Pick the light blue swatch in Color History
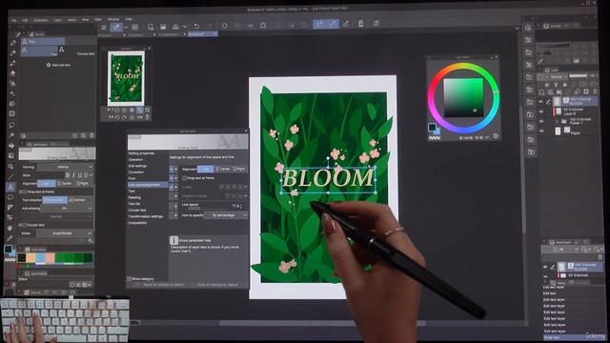This screenshot has width=610, height=343. (40, 257)
